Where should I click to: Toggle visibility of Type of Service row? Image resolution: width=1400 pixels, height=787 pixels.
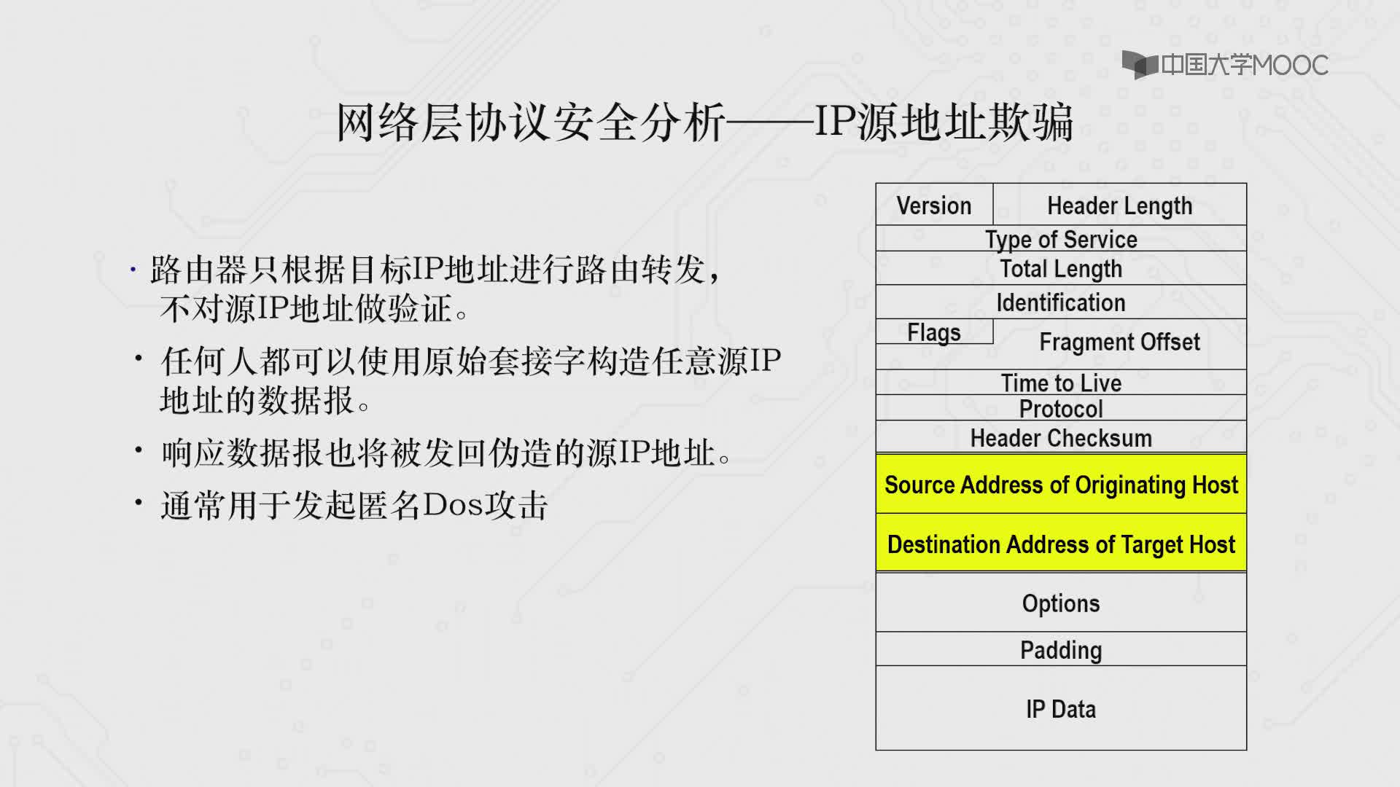[1058, 238]
